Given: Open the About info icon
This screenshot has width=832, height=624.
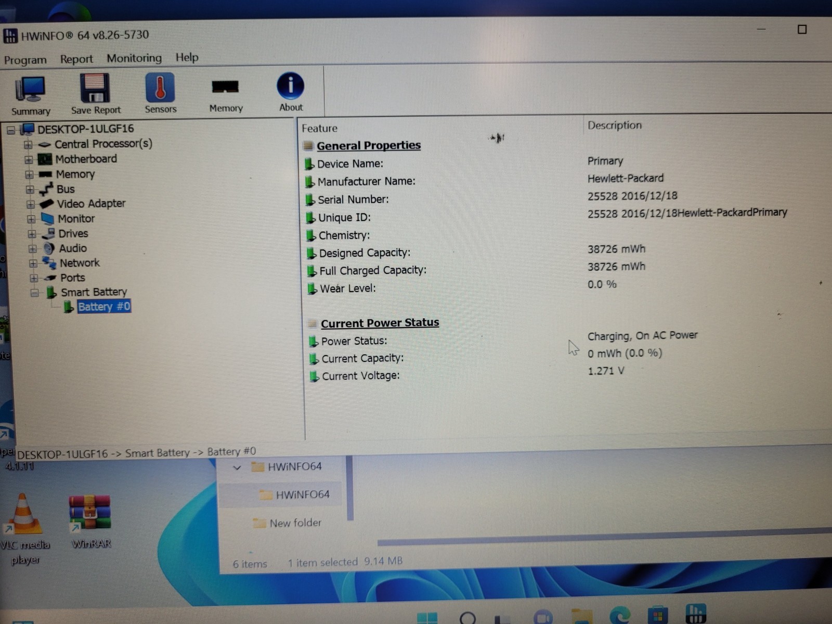Looking at the screenshot, I should [x=291, y=92].
